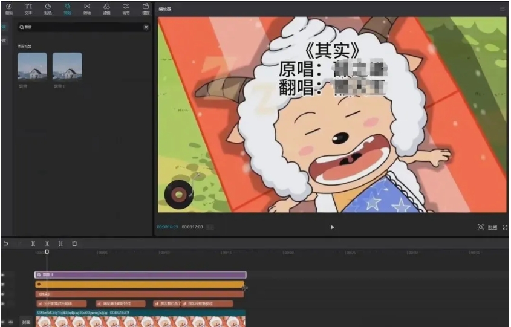The height and width of the screenshot is (327, 511).
Task: Open the Filters (滤镜) panel tab
Action: pos(106,9)
